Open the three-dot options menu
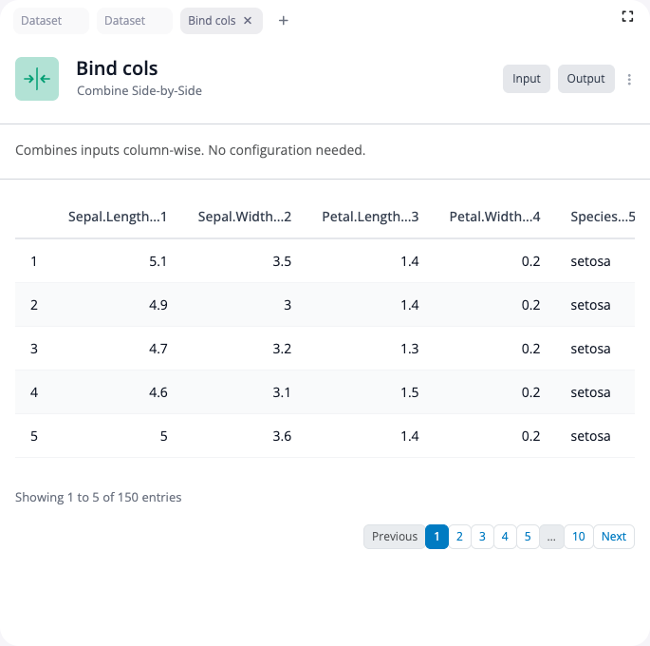Image resolution: width=650 pixels, height=646 pixels. click(629, 80)
